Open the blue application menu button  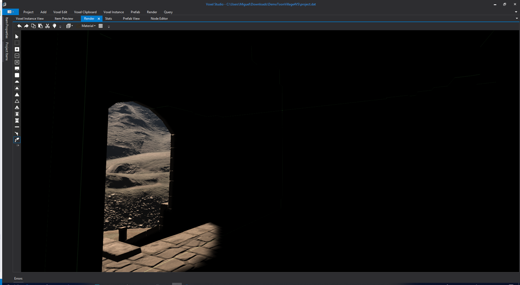point(10,12)
